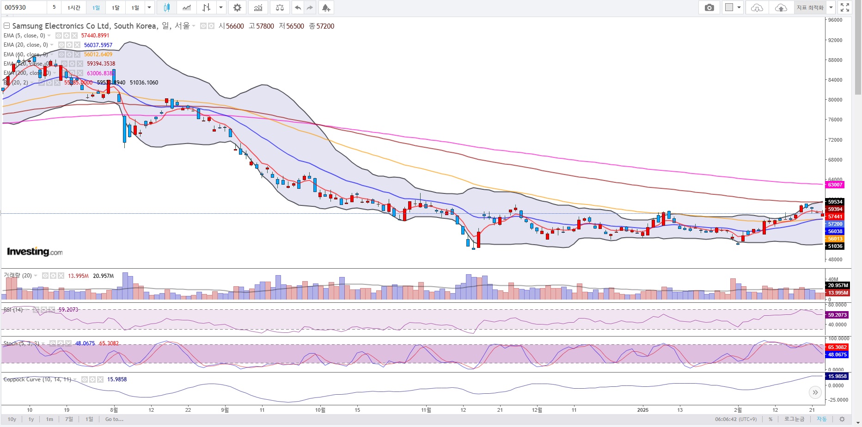Select the 1시간 interval tab
The width and height of the screenshot is (862, 427).
tap(74, 7)
